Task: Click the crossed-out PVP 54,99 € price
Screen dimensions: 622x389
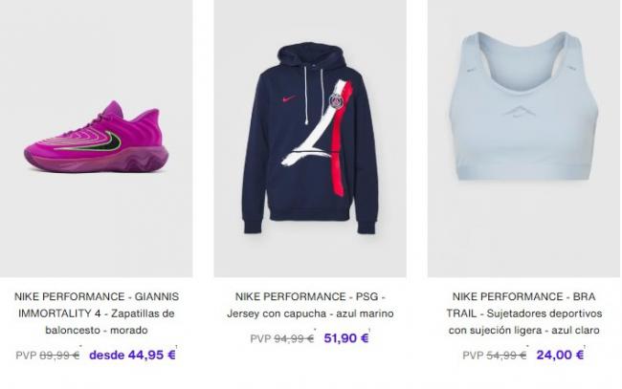Action: [x=495, y=356]
